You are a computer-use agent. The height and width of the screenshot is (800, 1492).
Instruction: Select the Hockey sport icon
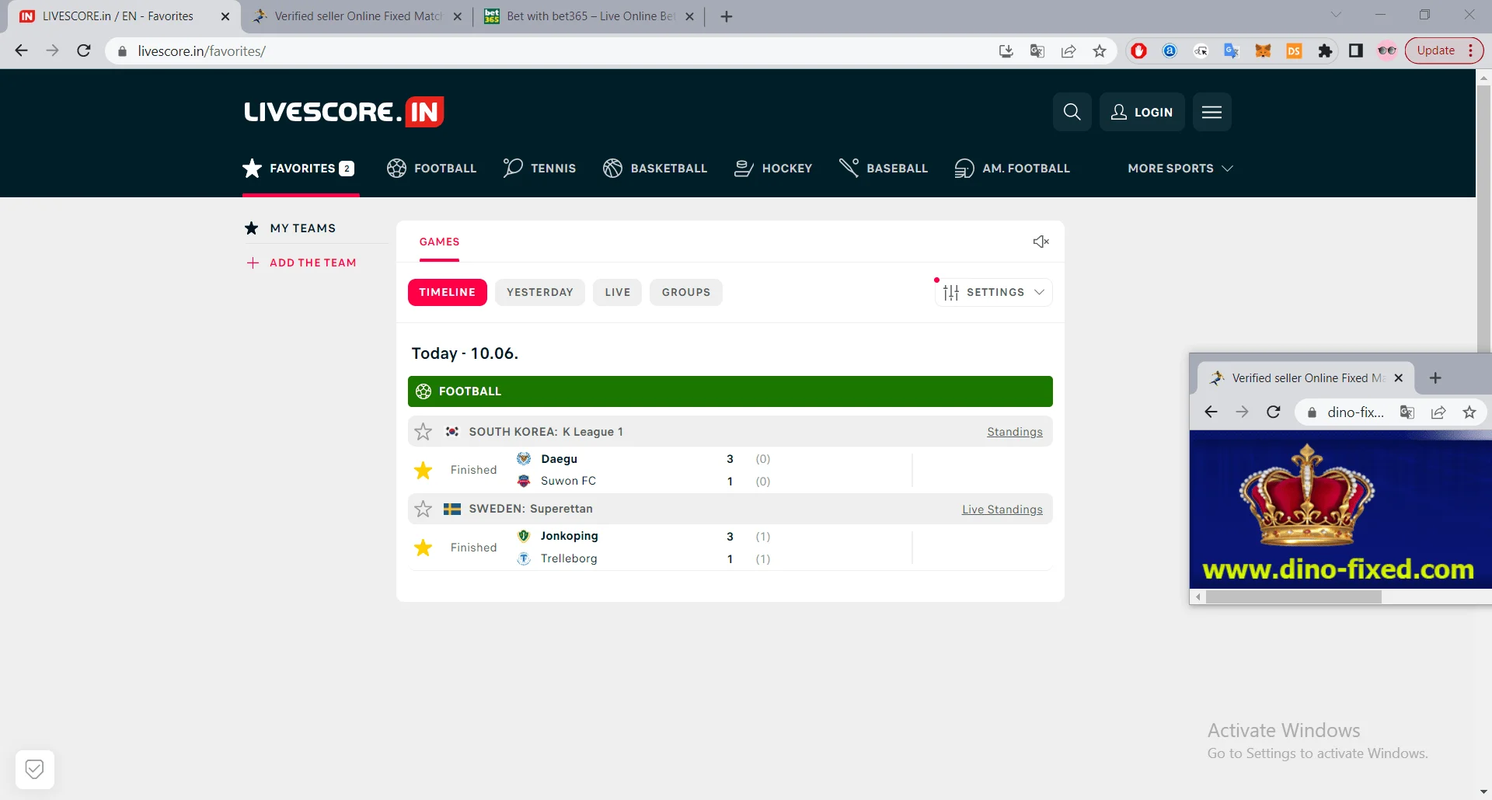click(x=744, y=168)
